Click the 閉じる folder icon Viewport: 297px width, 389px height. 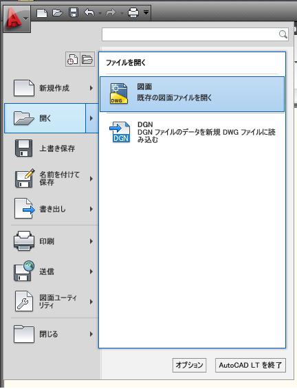pyautogui.click(x=24, y=334)
